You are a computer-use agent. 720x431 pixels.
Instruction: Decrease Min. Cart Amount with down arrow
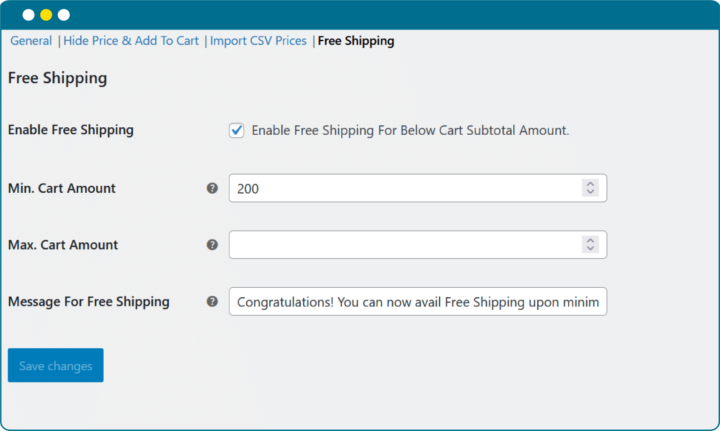point(590,192)
